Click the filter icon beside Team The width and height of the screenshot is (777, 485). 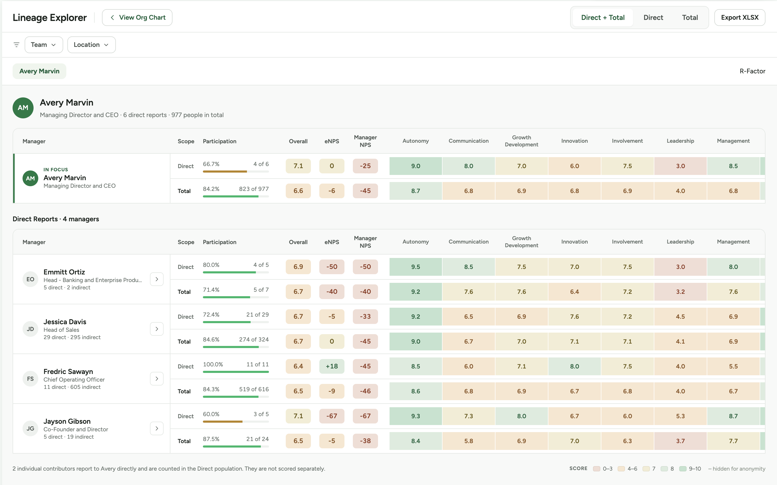click(16, 45)
